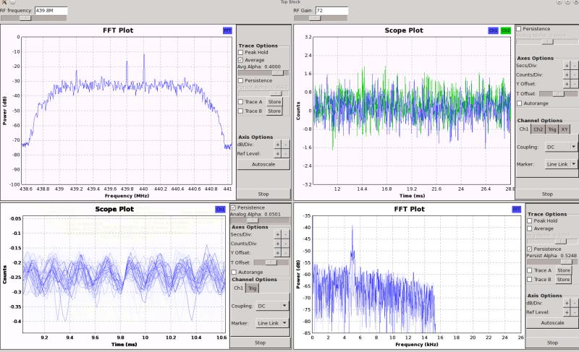Viewport: 579px width, 352px height.
Task: Click the RF Gain input field showing 72
Action: tap(331, 11)
